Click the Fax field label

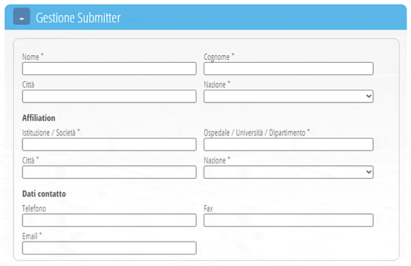(208, 208)
